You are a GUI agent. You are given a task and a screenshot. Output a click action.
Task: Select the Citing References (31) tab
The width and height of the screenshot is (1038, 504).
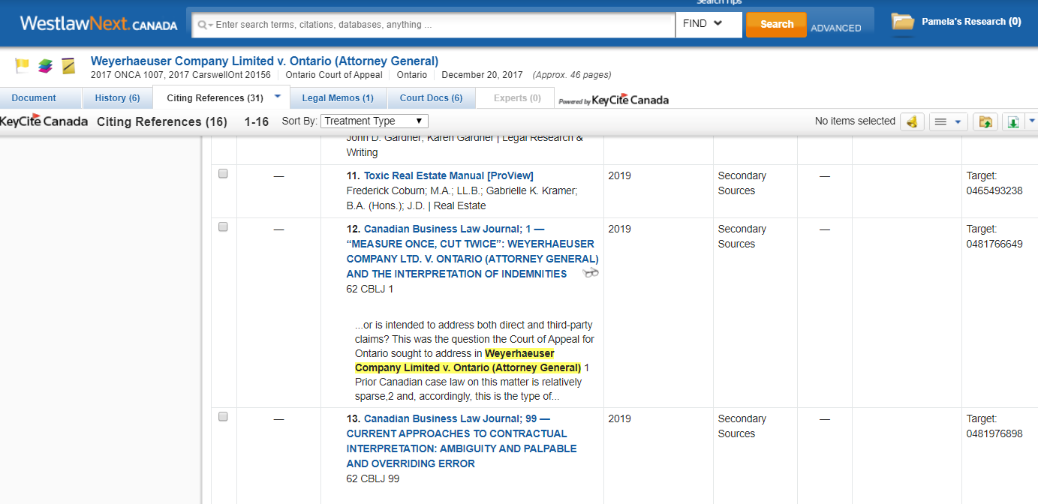click(x=215, y=98)
